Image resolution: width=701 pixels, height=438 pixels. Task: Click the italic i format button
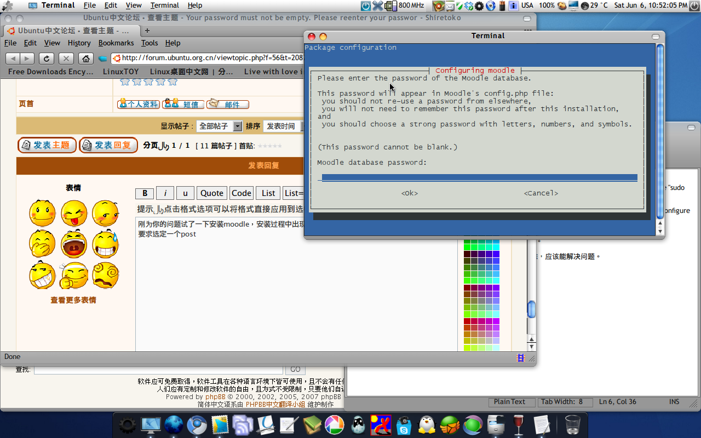click(165, 193)
